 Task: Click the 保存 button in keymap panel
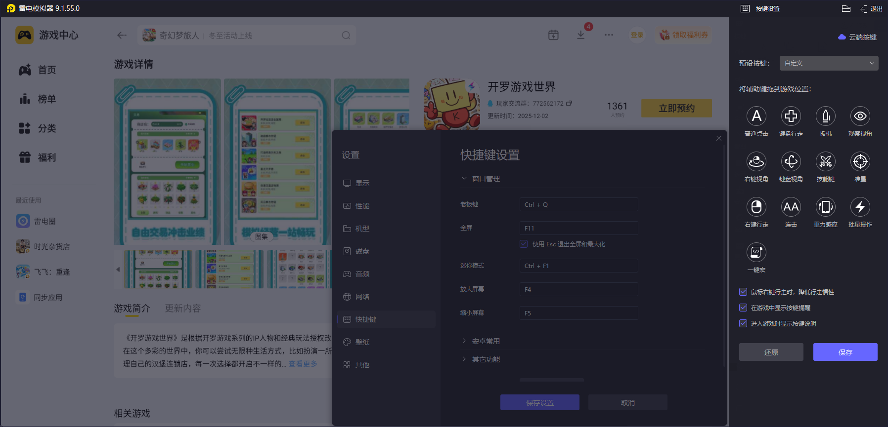point(845,352)
